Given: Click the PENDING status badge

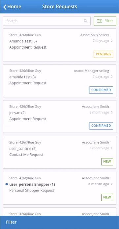Looking at the screenshot, I should coord(103,54).
